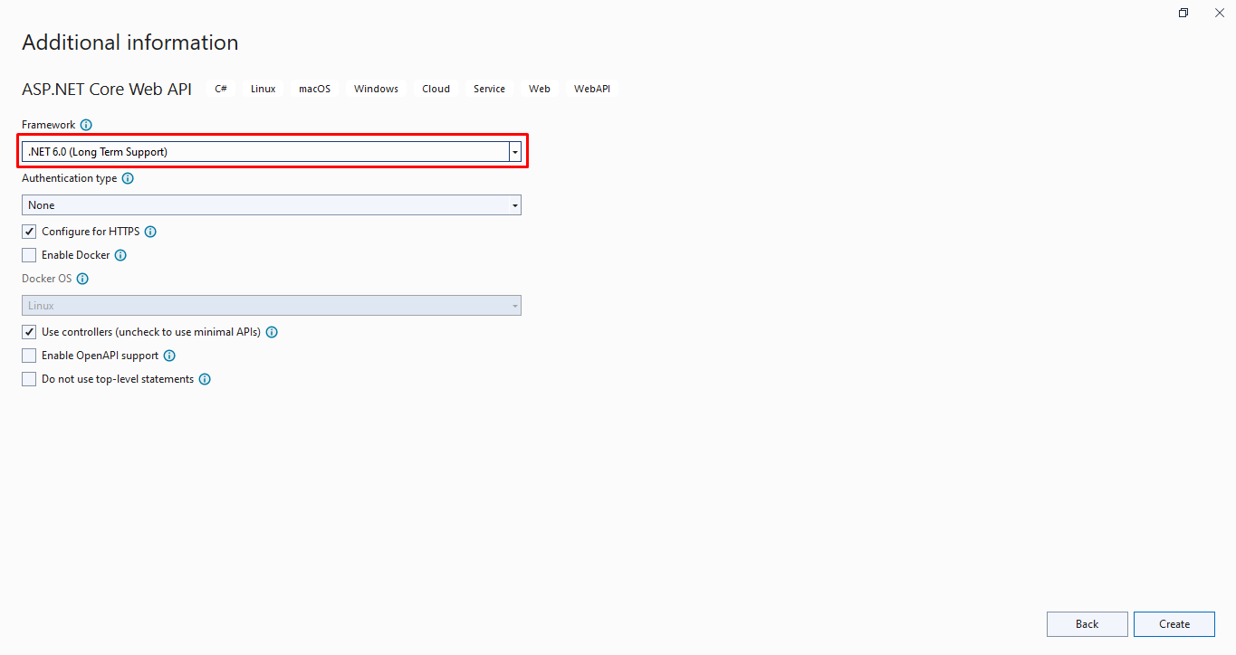Check Enable OpenAPI support

(x=29, y=356)
